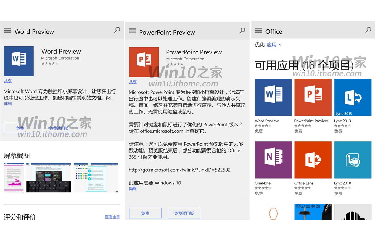Click Microsoft Corporation under the Word Preview title
Screen dimensions: 375x252
60,58
